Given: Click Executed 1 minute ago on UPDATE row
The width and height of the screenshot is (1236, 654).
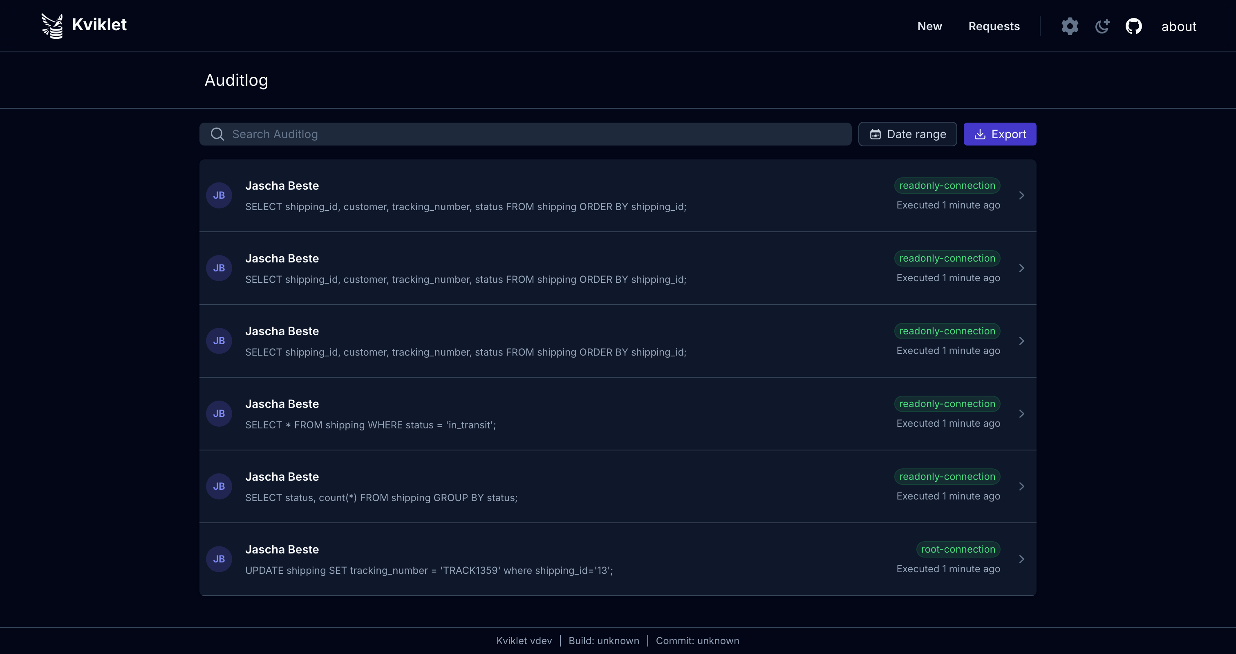Looking at the screenshot, I should coord(948,569).
